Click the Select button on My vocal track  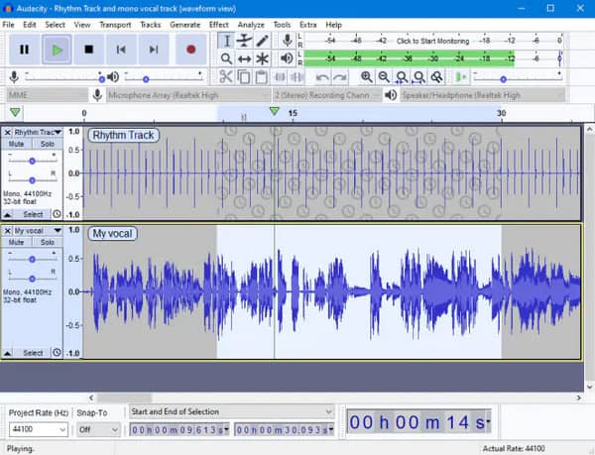[33, 353]
